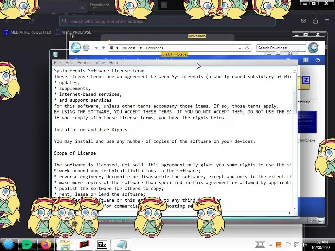Click the taskbar clock 1:32 AM

[321, 245]
